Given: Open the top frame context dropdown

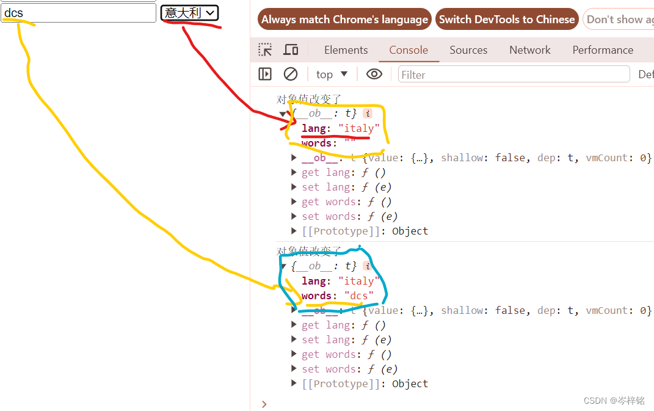Looking at the screenshot, I should [331, 73].
